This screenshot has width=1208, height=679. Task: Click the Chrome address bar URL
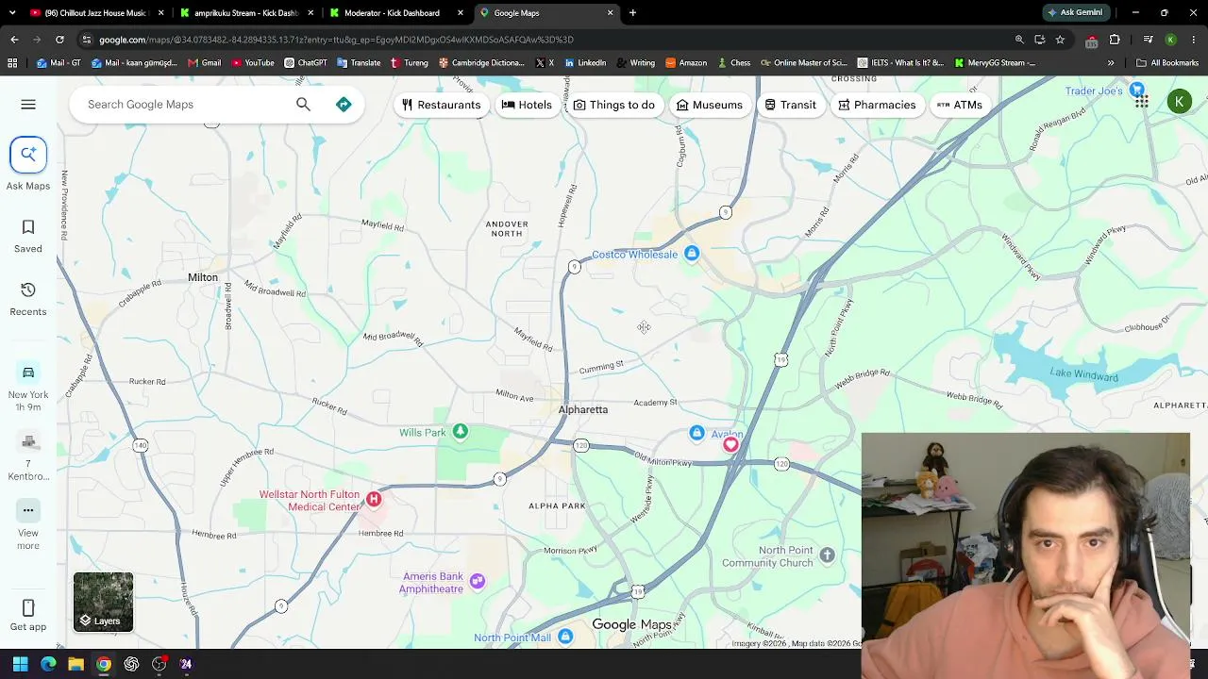coord(336,40)
